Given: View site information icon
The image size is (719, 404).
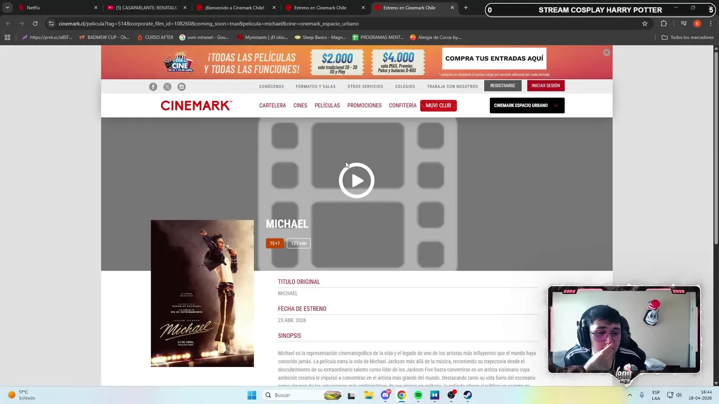Looking at the screenshot, I should (x=51, y=24).
